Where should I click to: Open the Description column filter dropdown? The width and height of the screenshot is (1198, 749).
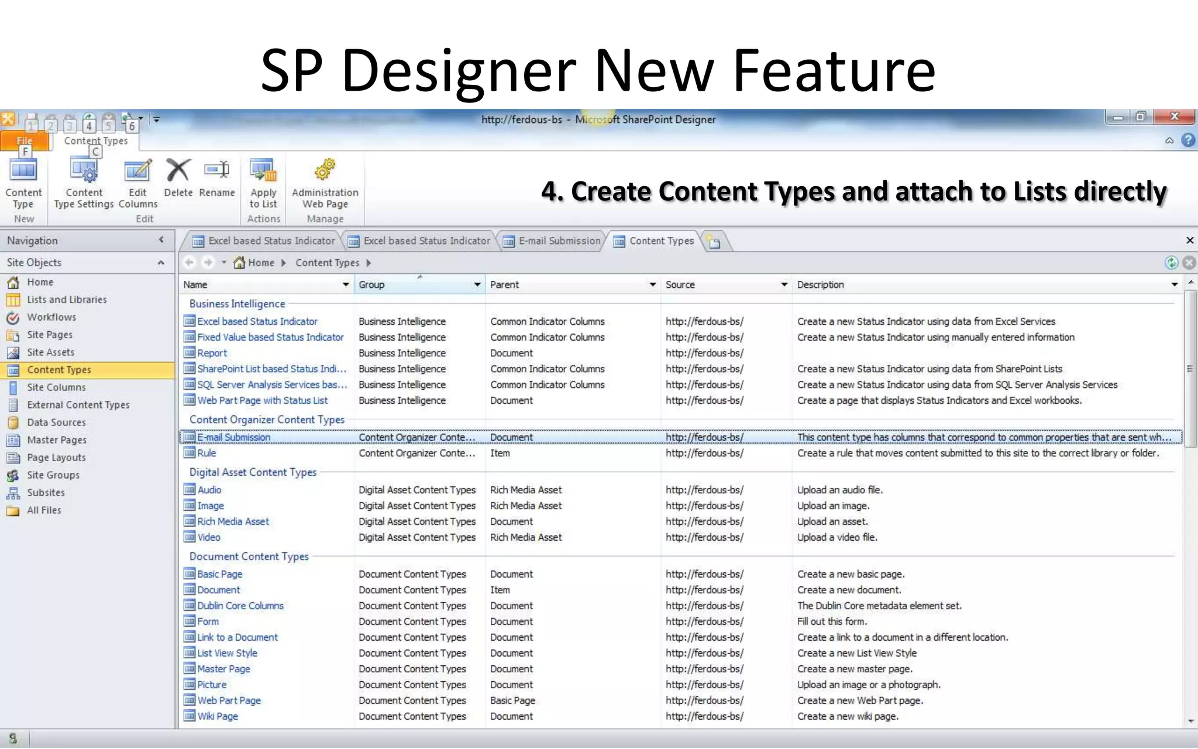(1175, 284)
